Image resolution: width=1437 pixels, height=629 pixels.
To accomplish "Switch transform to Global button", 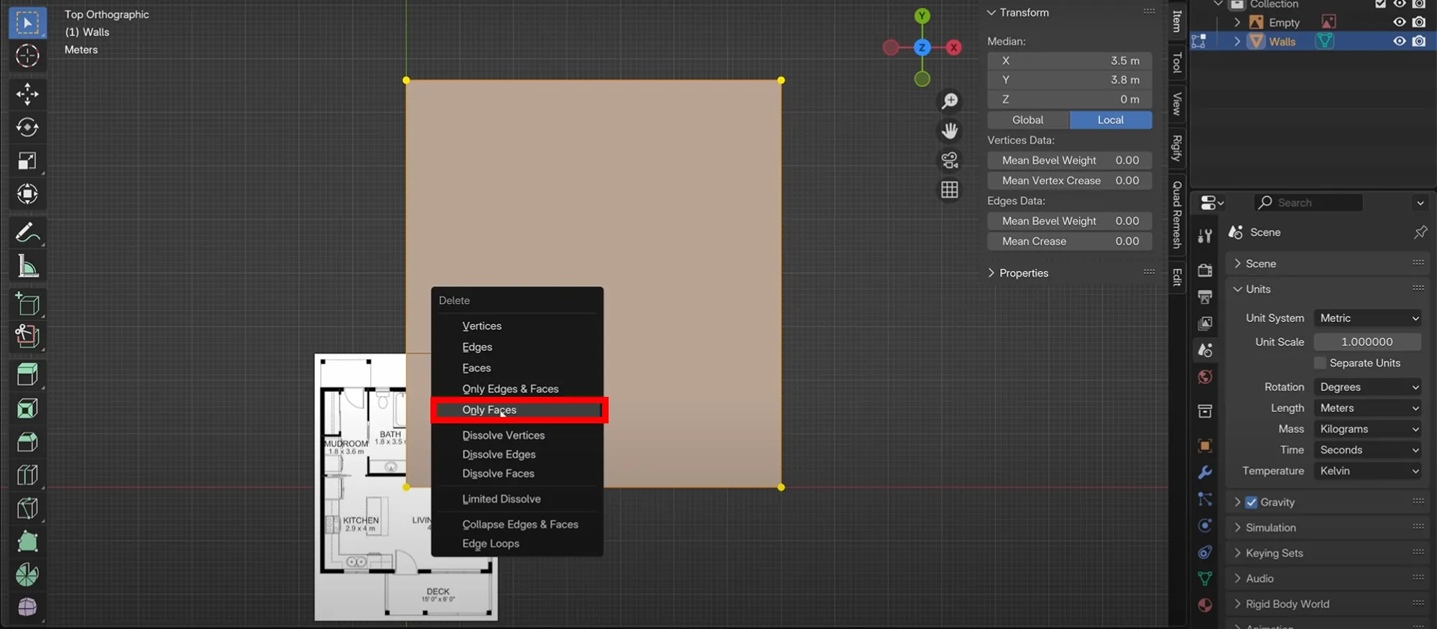I will (1027, 120).
